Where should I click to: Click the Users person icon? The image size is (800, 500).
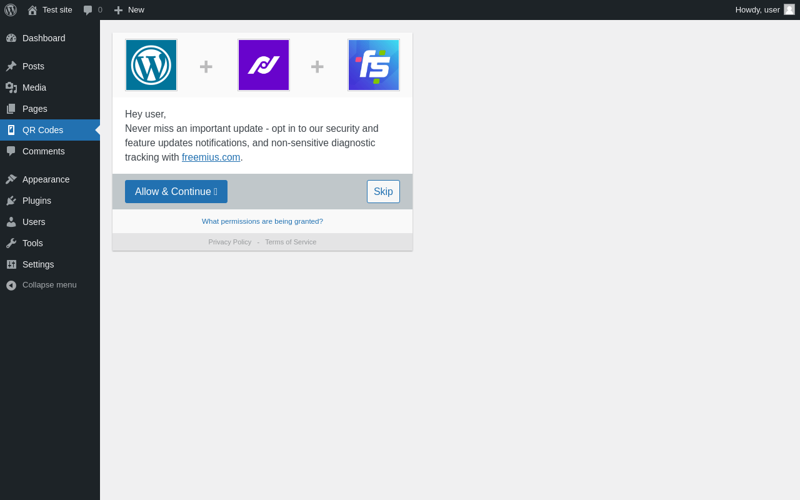point(11,222)
